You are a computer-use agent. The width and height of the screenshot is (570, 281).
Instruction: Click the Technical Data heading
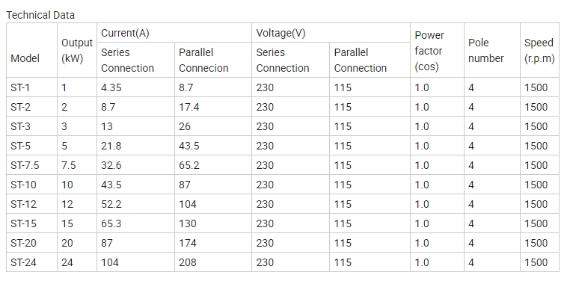coord(40,15)
